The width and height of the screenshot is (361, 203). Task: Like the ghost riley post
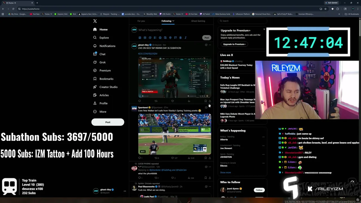[172, 101]
